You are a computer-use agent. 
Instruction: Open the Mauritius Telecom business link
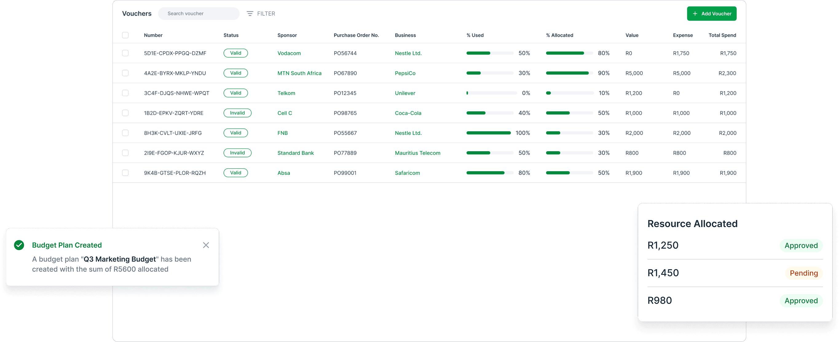(417, 153)
